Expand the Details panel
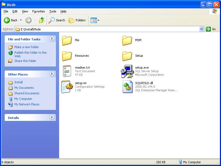 pyautogui.click(x=52, y=118)
